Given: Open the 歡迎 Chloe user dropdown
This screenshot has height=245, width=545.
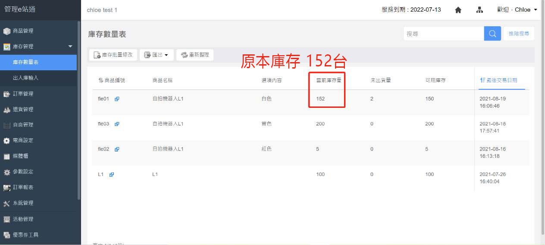Looking at the screenshot, I should (517, 10).
